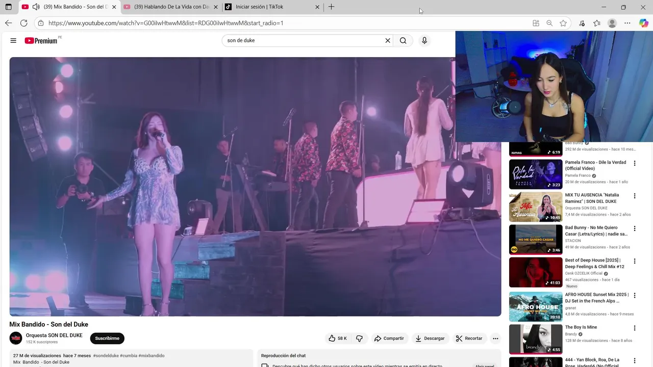Close the TikTok tab

[x=317, y=7]
